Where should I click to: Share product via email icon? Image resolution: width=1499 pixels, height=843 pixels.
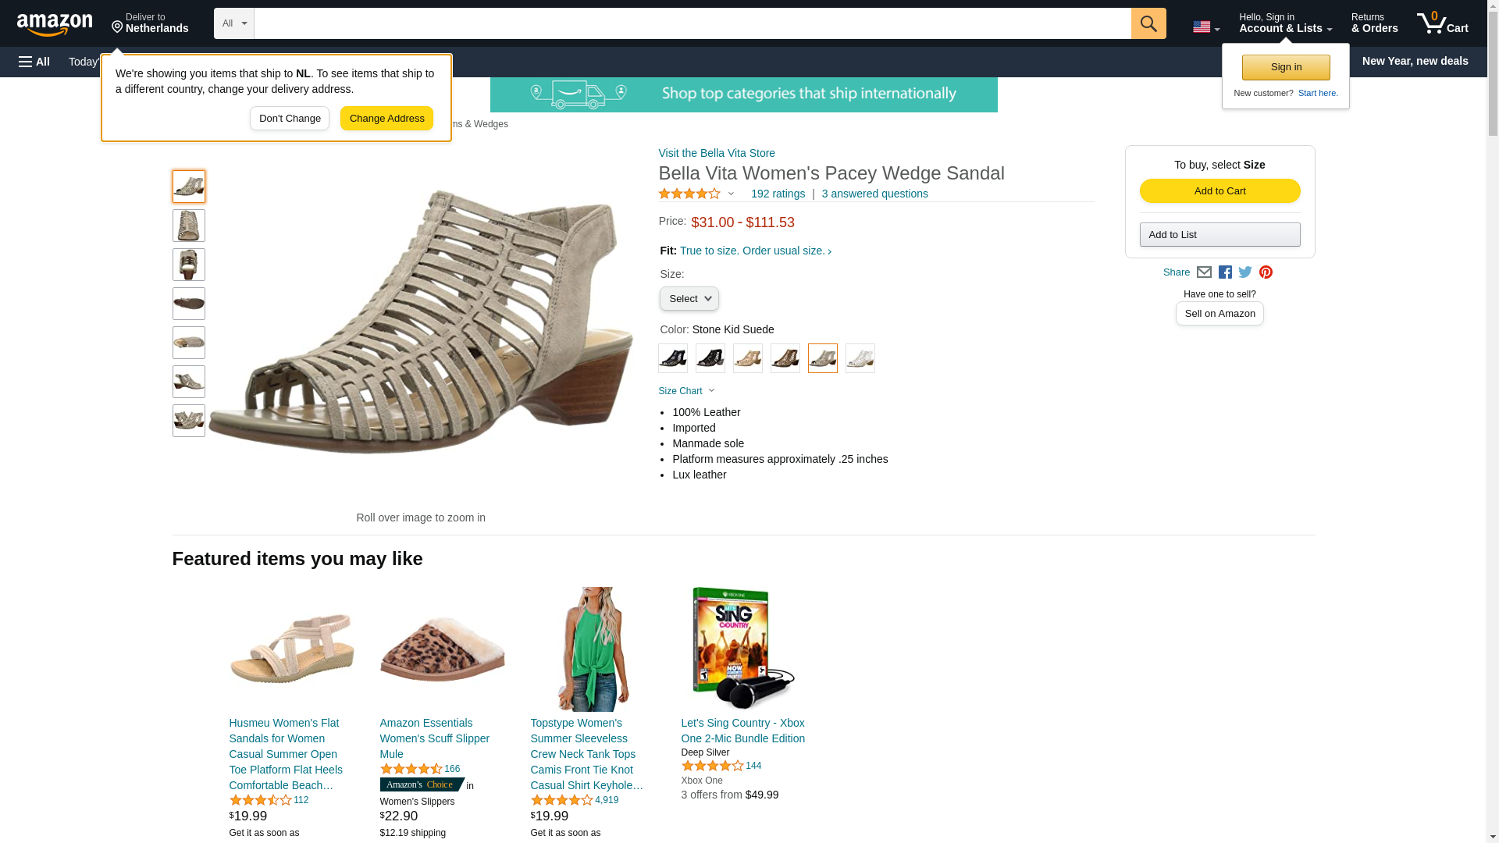coord(1204,272)
